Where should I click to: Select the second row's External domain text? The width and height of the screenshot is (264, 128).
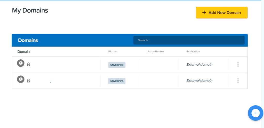pos(199,81)
